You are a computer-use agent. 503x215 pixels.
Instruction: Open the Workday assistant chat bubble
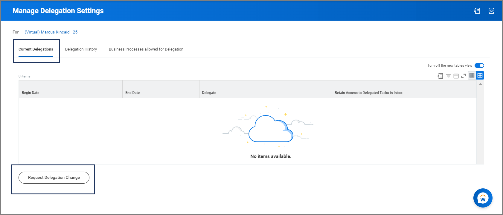click(x=483, y=198)
